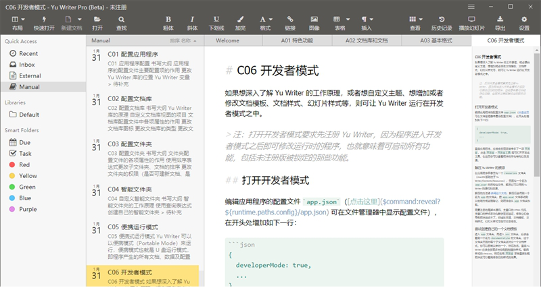Image resolution: width=541 pixels, height=298 pixels.
Task: Select the Red color label folder
Action: tap(43, 165)
